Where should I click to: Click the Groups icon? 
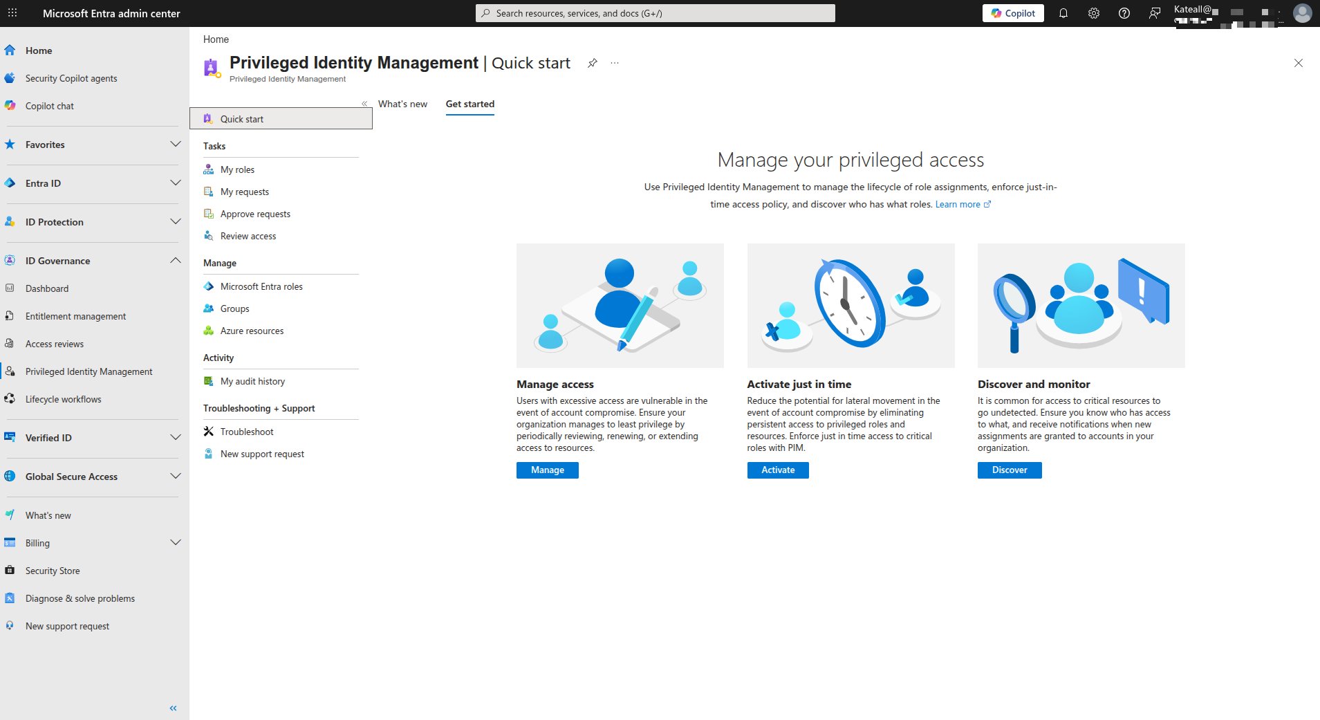click(208, 308)
